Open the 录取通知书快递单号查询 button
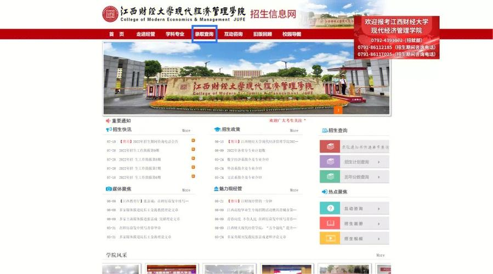493x274 pixels. [x=365, y=147]
